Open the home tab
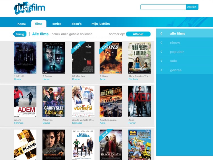213x160 pixels. (22, 24)
